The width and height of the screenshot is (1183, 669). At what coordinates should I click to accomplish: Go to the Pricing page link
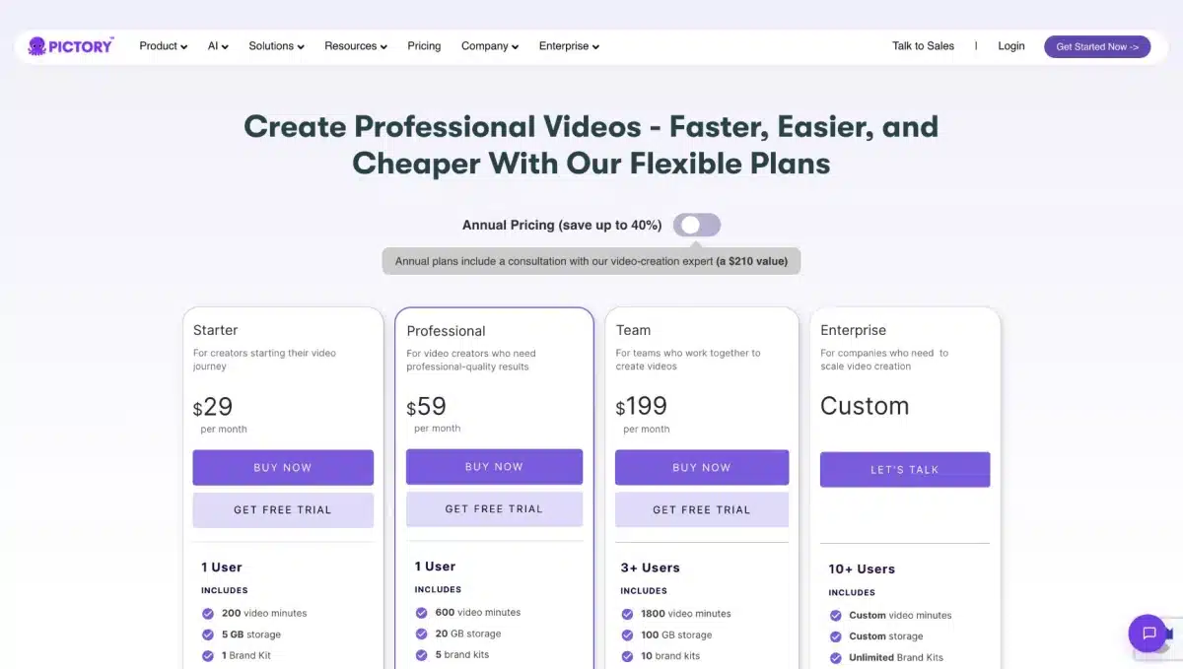(x=424, y=46)
